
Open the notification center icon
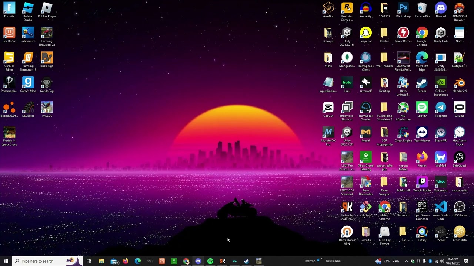coord(466,261)
